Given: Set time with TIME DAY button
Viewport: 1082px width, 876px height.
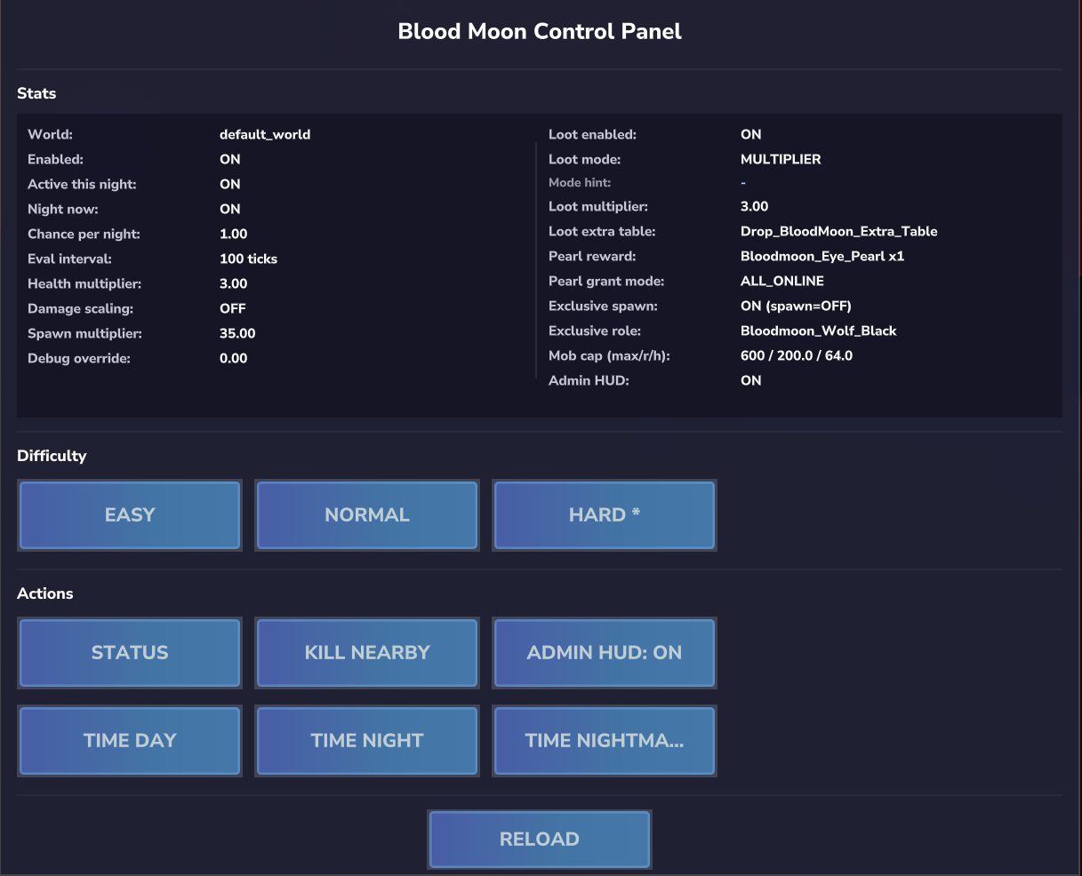Looking at the screenshot, I should 130,741.
